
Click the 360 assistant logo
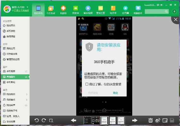[7, 9]
